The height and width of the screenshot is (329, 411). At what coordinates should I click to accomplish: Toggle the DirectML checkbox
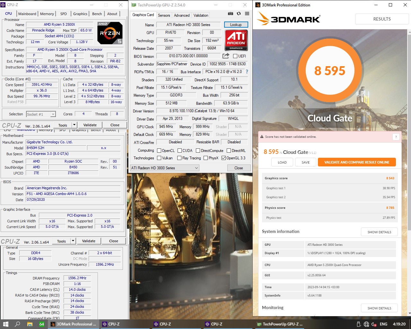pos(229,150)
